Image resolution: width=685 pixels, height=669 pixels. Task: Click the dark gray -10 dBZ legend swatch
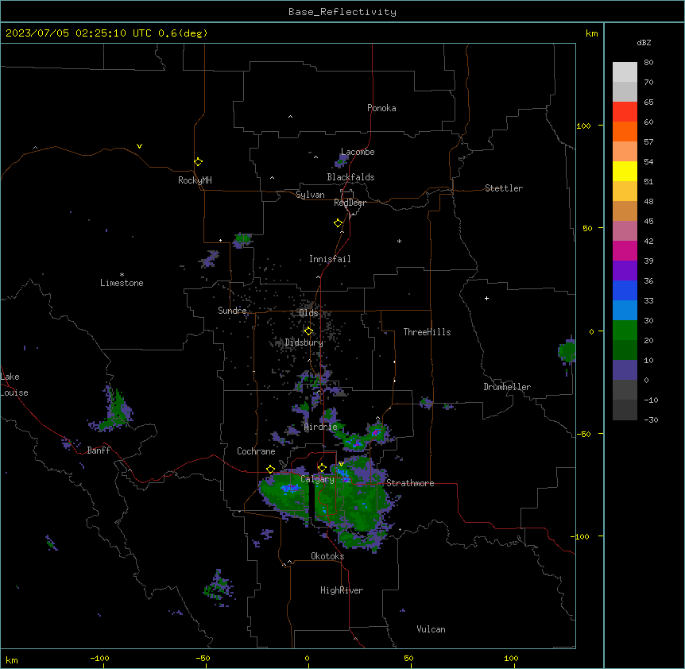point(625,410)
